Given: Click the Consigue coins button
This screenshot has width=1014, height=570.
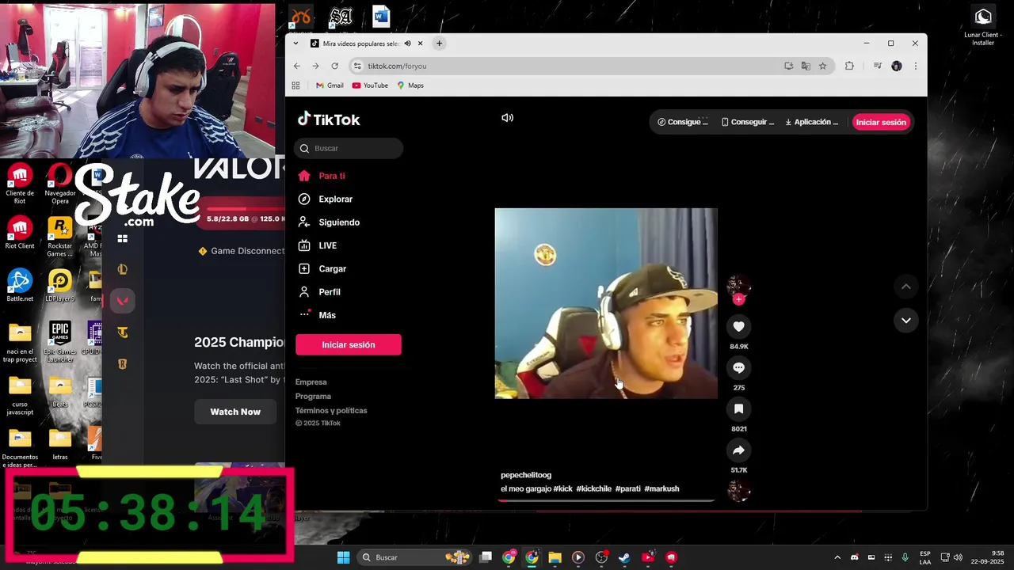Looking at the screenshot, I should [x=683, y=122].
